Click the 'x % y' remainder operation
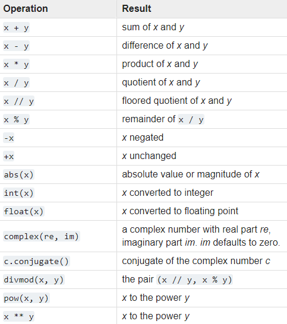 point(17,119)
